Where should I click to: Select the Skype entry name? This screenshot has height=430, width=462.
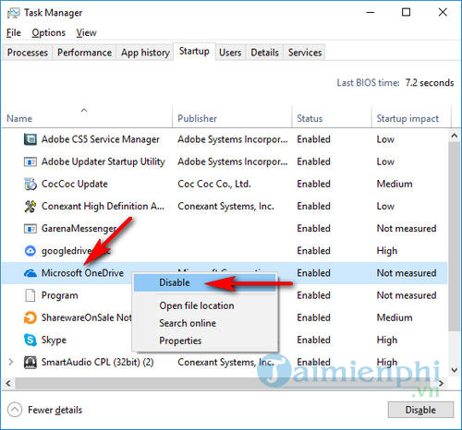(54, 340)
